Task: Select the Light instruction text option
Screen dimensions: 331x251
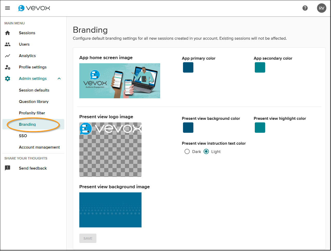Action: pyautogui.click(x=206, y=152)
